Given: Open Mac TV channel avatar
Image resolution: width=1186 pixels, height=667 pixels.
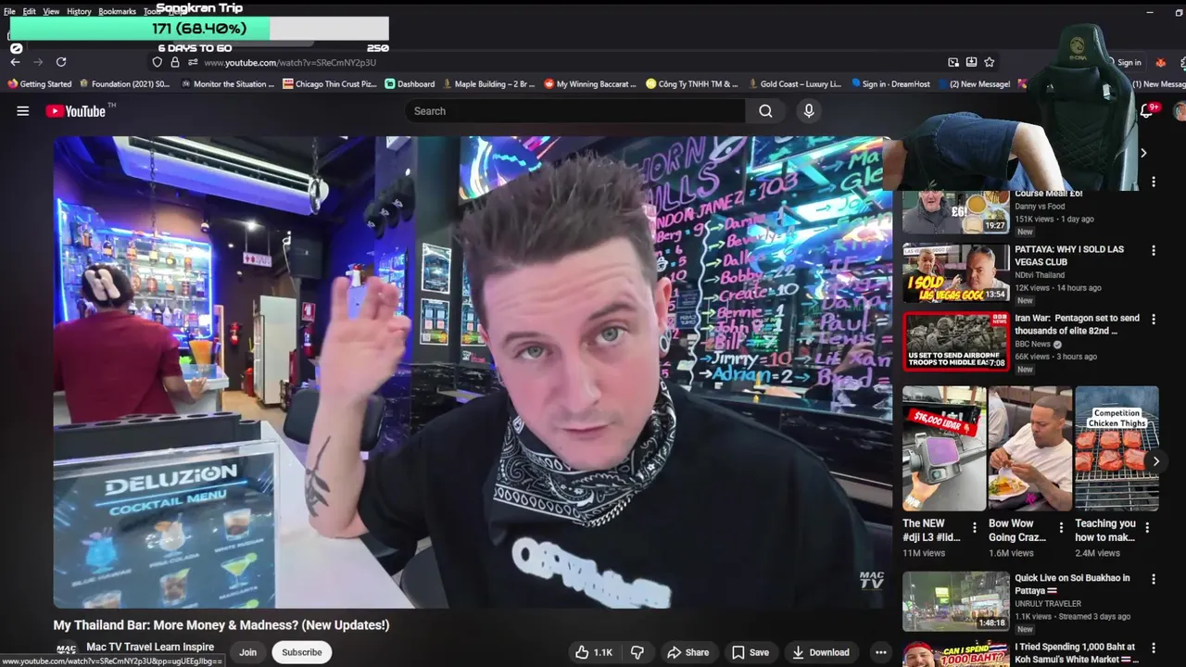Looking at the screenshot, I should pyautogui.click(x=66, y=650).
